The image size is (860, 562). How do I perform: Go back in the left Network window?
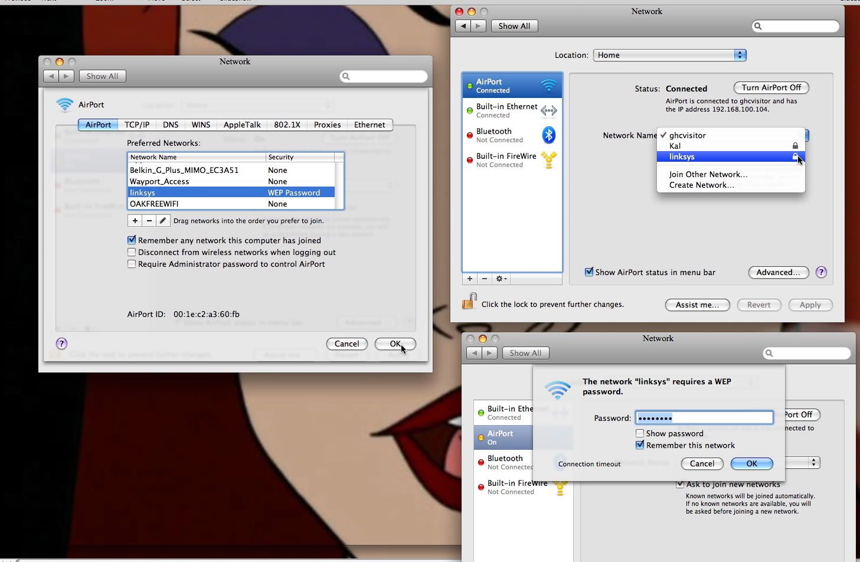click(51, 76)
